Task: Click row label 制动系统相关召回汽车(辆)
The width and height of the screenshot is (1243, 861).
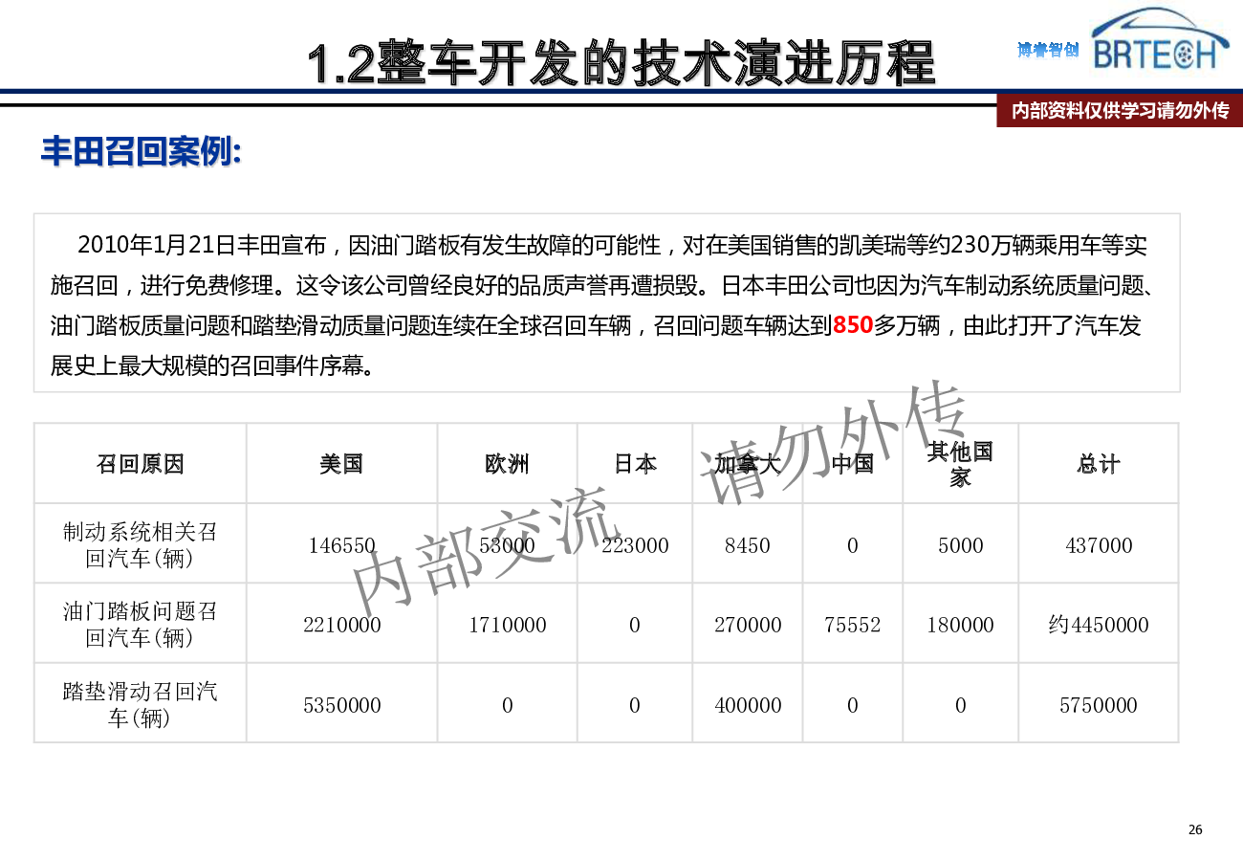Action: (x=141, y=544)
